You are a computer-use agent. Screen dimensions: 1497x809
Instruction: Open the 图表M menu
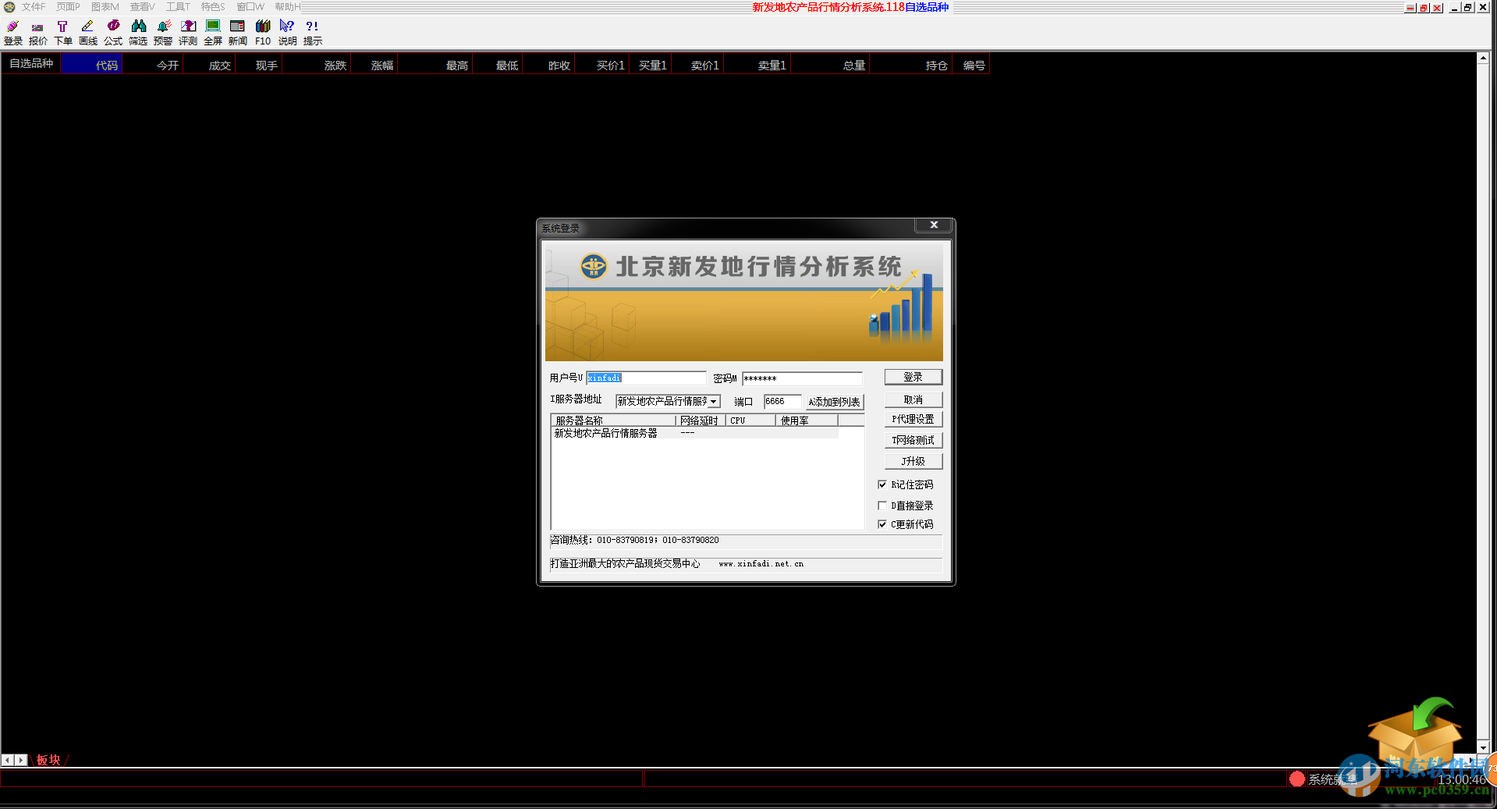[105, 7]
